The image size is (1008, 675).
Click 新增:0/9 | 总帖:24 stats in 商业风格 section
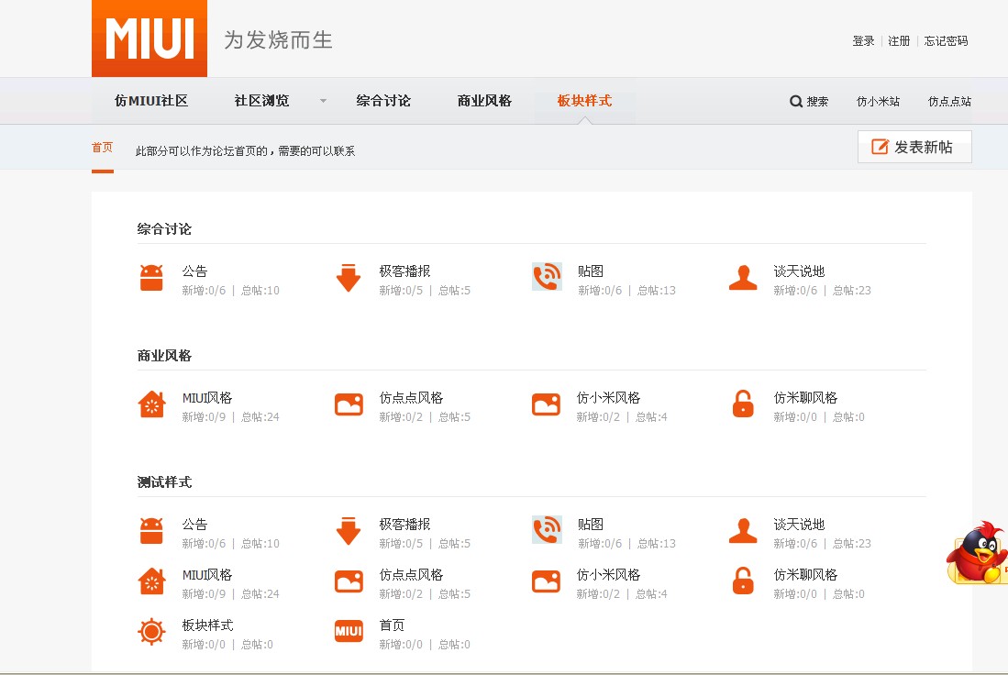230,417
